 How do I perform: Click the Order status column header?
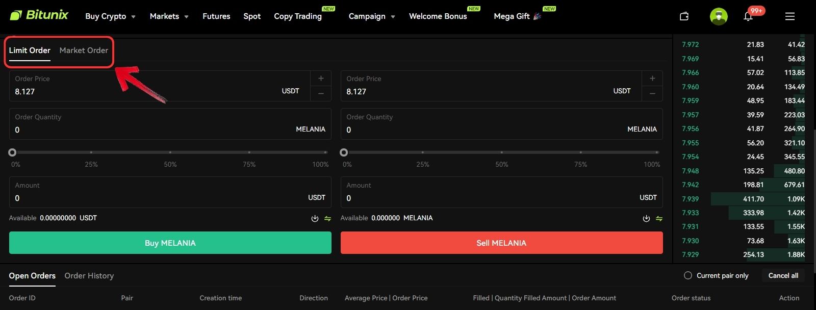[x=691, y=298]
